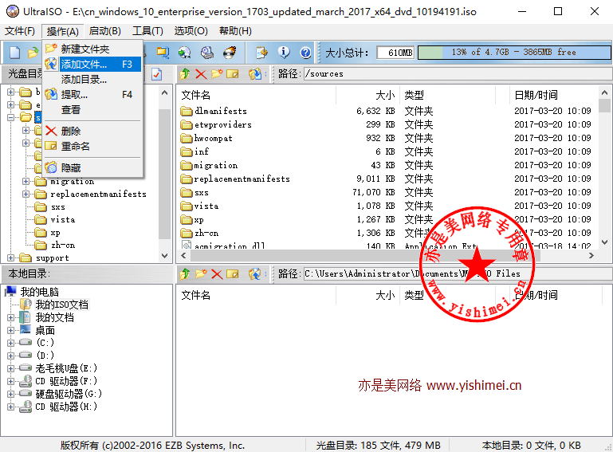The image size is (613, 452).
Task: Choose 添加目录... menu entry
Action: (x=92, y=80)
